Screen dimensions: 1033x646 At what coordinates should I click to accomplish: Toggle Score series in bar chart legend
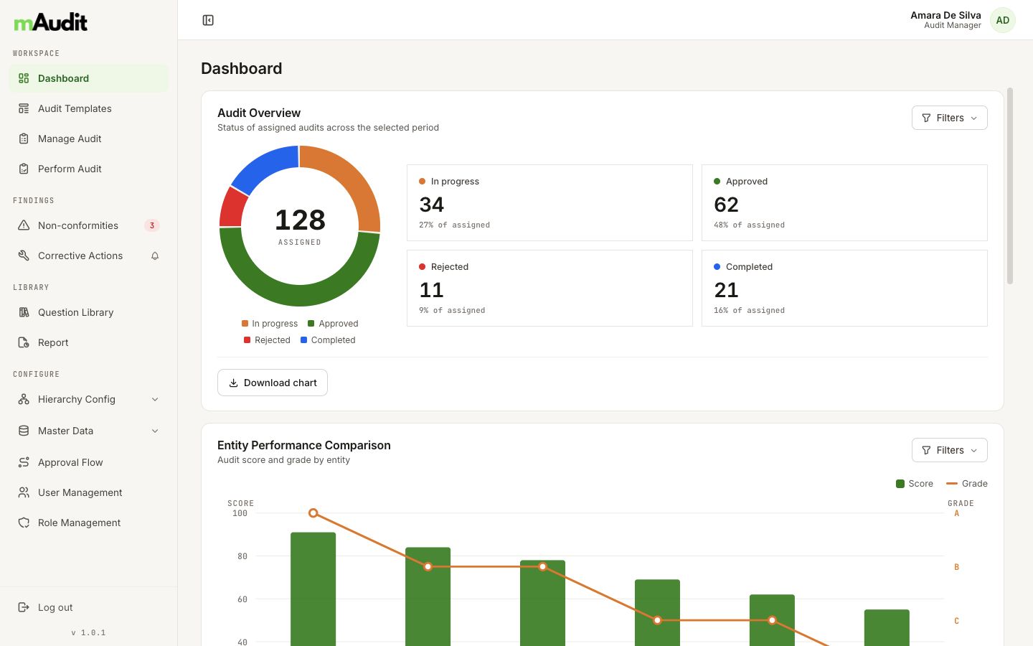coord(915,484)
